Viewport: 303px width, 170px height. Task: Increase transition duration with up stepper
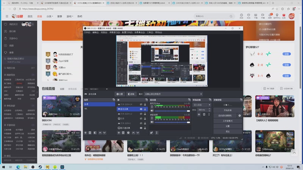[x=209, y=109]
